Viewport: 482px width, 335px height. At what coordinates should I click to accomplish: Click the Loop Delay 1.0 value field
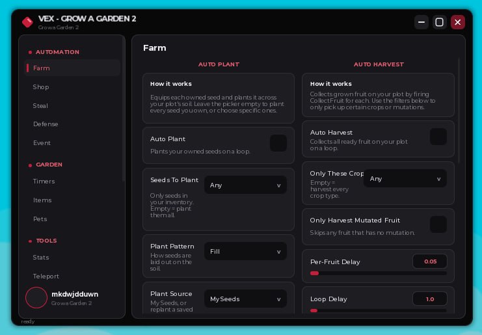(430, 299)
